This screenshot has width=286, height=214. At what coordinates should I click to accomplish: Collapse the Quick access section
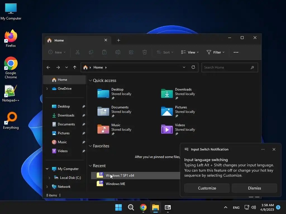[x=90, y=81]
